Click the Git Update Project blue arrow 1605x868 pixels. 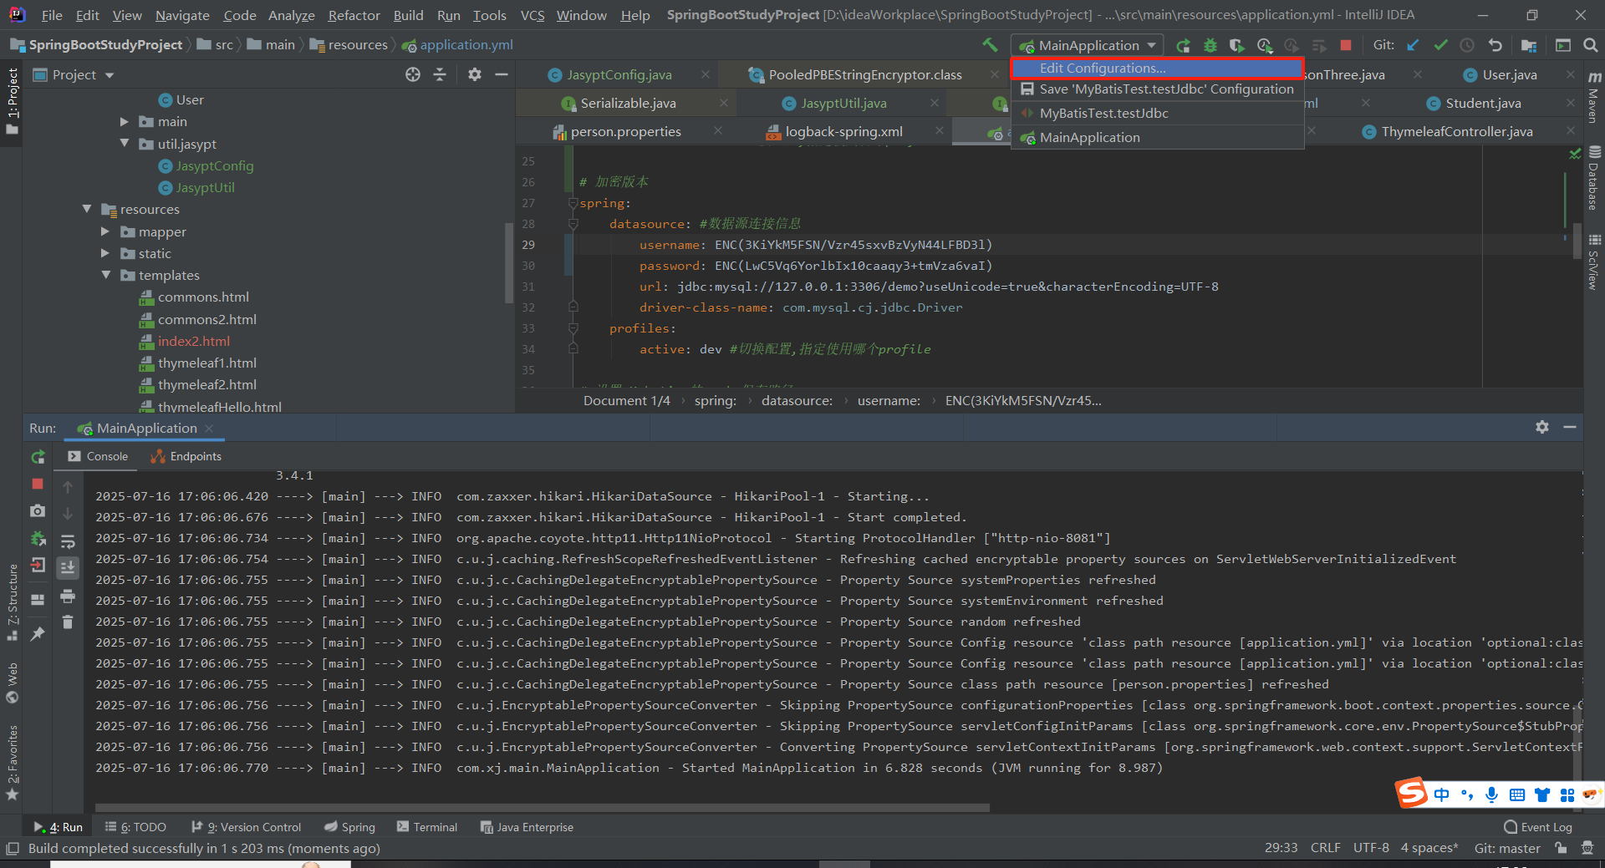1413,45
